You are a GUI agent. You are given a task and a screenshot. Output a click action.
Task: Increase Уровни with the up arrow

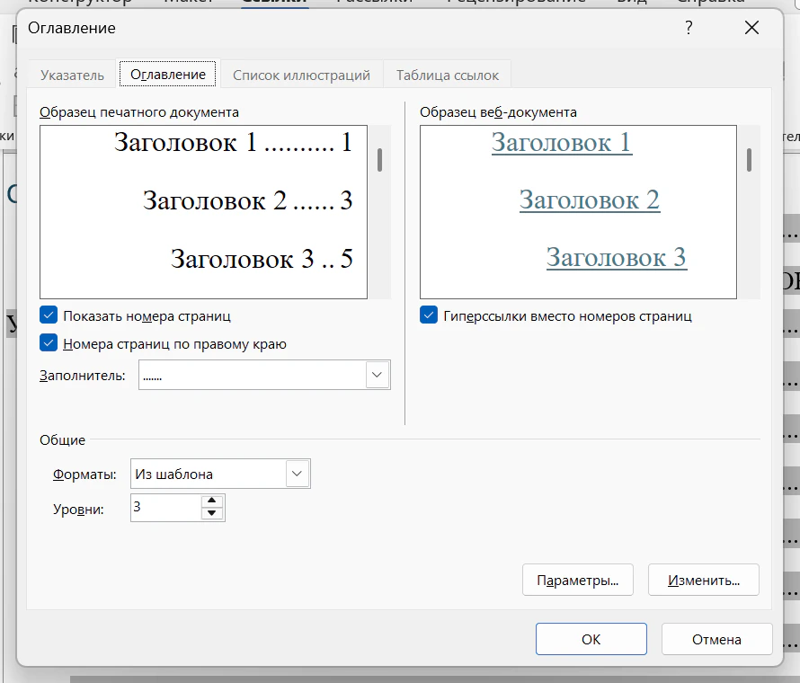click(212, 501)
